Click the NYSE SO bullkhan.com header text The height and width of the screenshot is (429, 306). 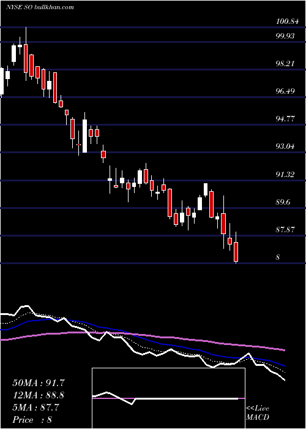pyautogui.click(x=40, y=7)
